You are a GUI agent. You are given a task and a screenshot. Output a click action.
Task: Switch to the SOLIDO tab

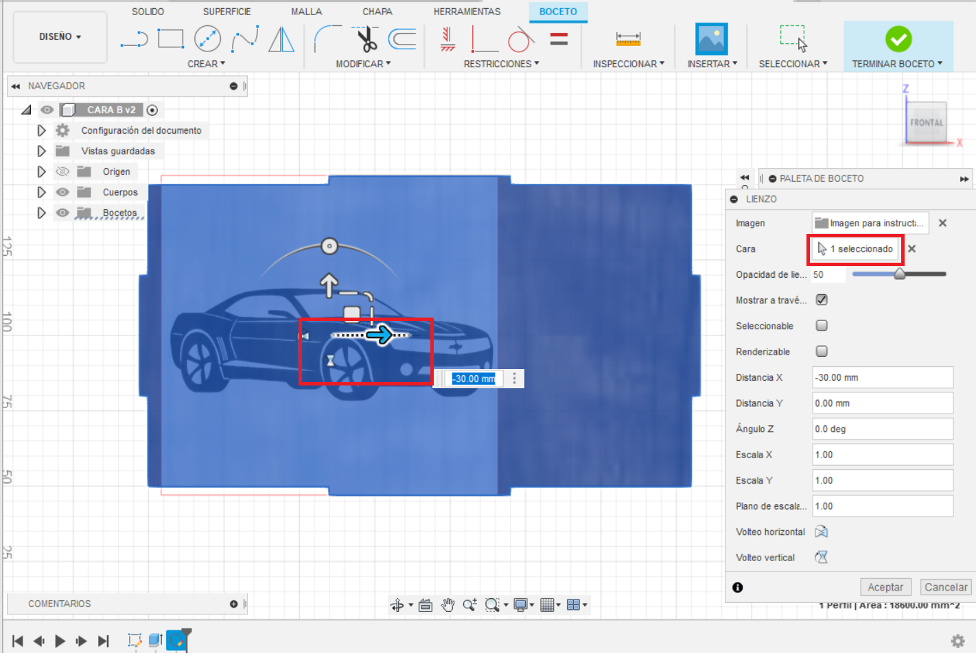coord(148,12)
